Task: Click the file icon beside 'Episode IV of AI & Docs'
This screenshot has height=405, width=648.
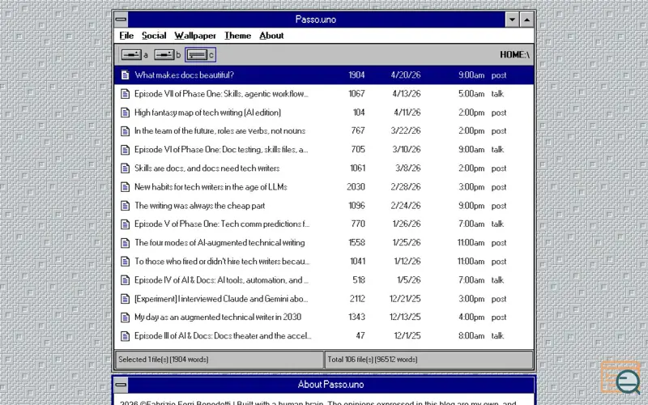Action: pyautogui.click(x=125, y=280)
